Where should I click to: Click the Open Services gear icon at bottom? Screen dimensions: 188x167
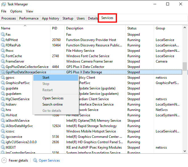(x=35, y=160)
